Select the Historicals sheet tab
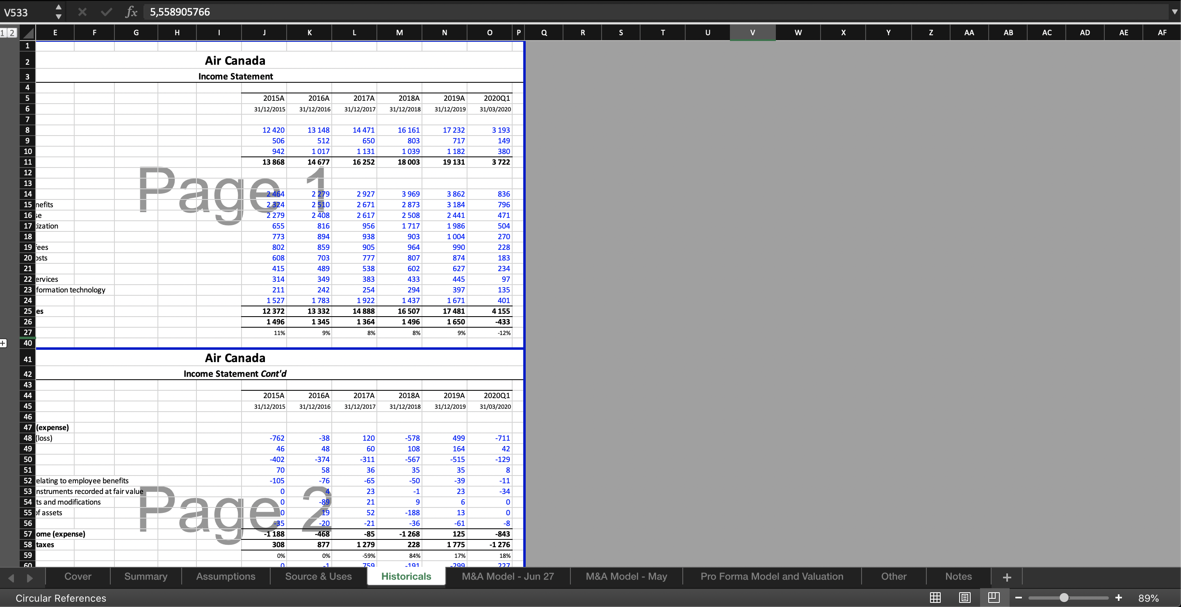Screen dimensions: 1181x607 [x=406, y=576]
